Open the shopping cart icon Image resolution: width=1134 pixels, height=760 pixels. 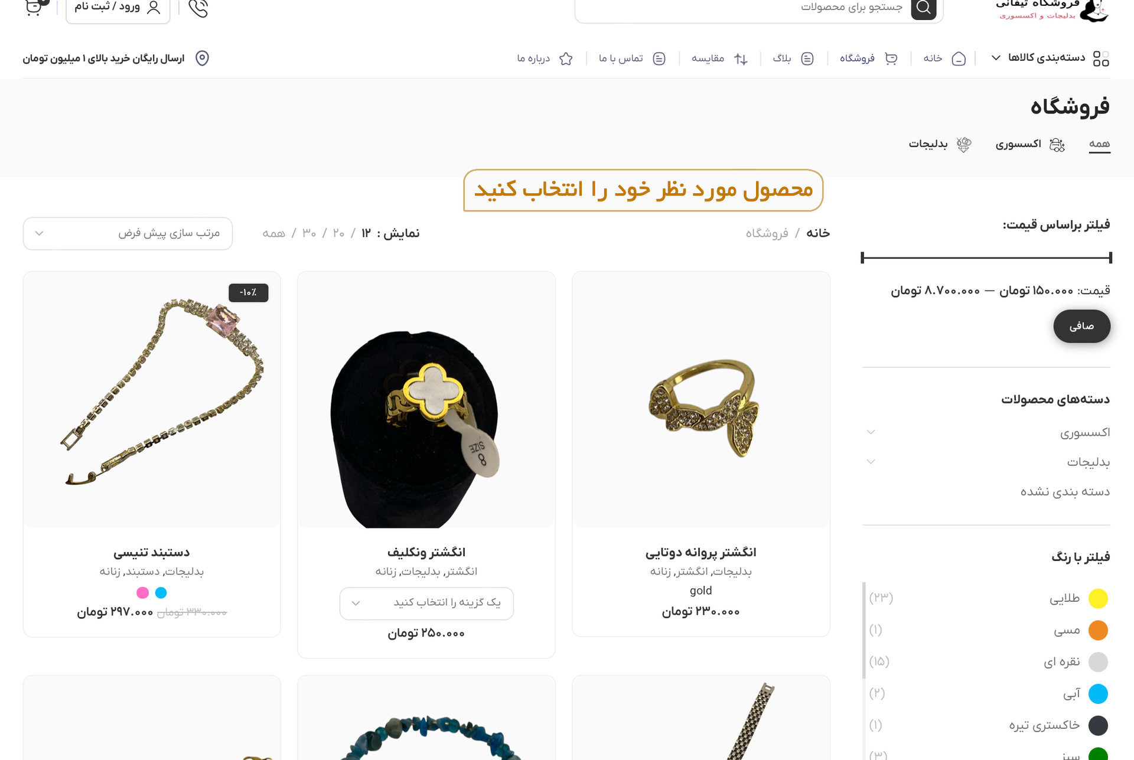(34, 8)
